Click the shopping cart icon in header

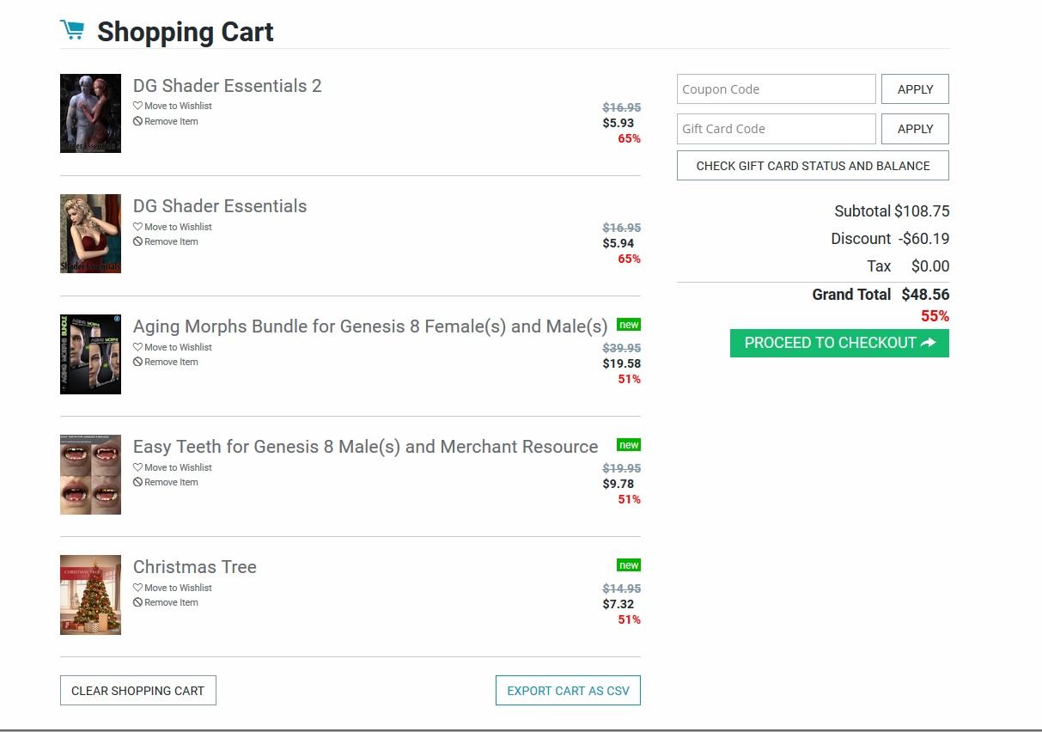pos(72,30)
